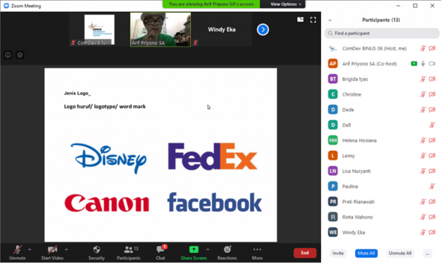Select the AP avatar for Arif Priyono
442x263 pixels.
[333, 64]
